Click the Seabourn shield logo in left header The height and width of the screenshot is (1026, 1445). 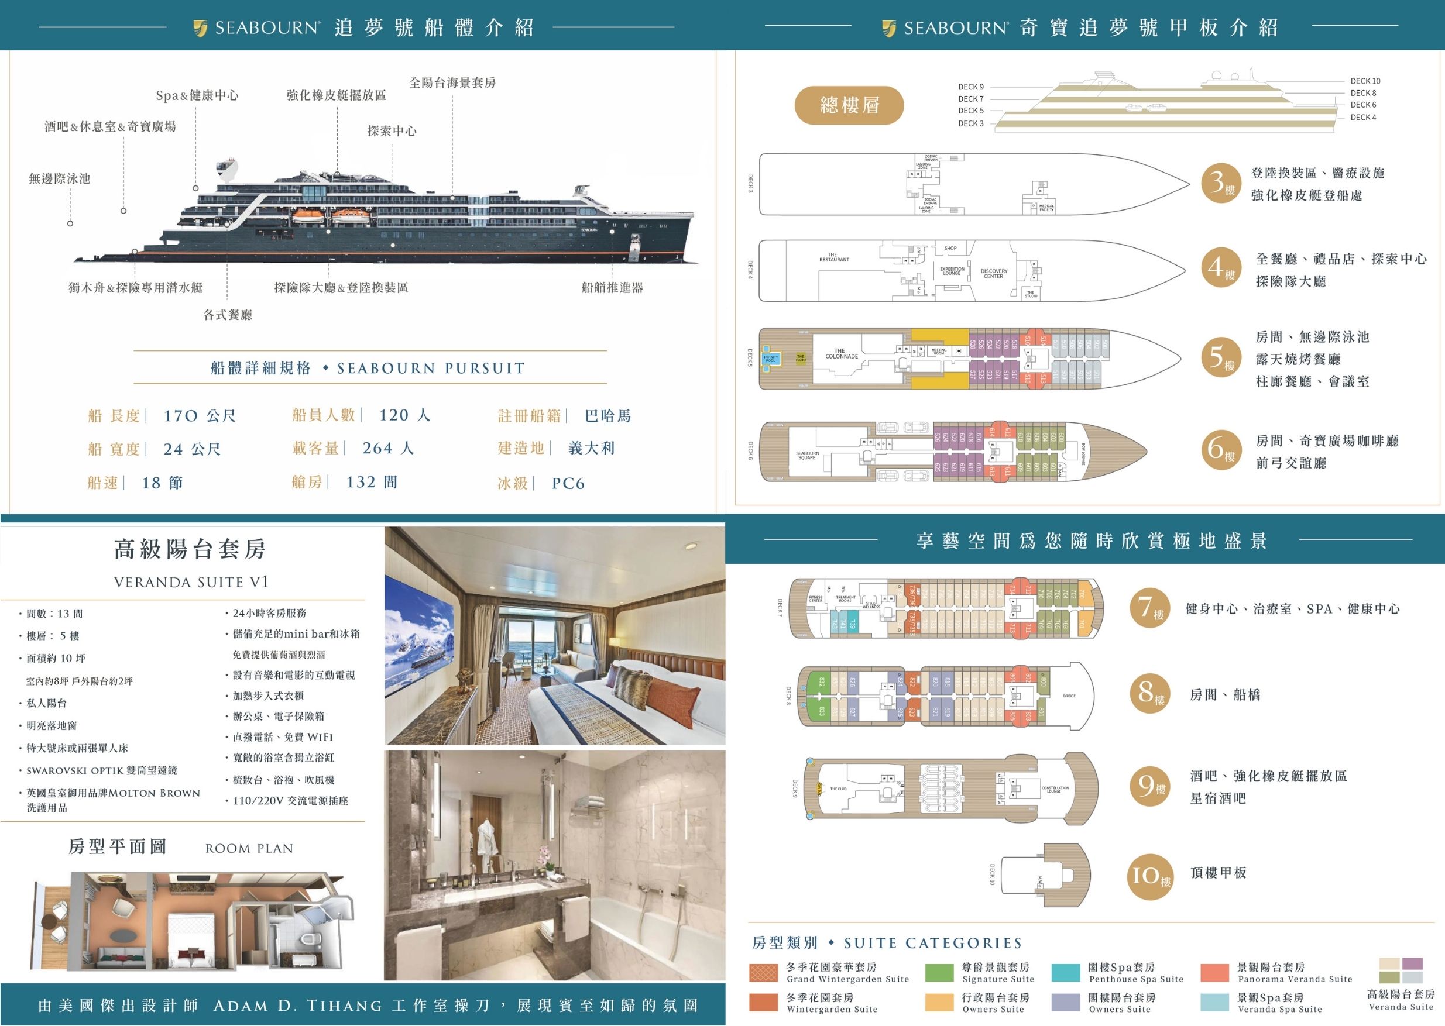tap(200, 28)
